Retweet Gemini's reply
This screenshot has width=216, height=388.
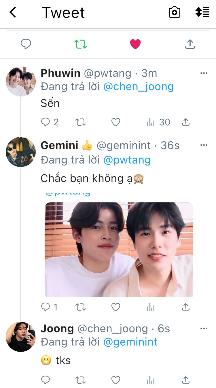tap(81, 307)
